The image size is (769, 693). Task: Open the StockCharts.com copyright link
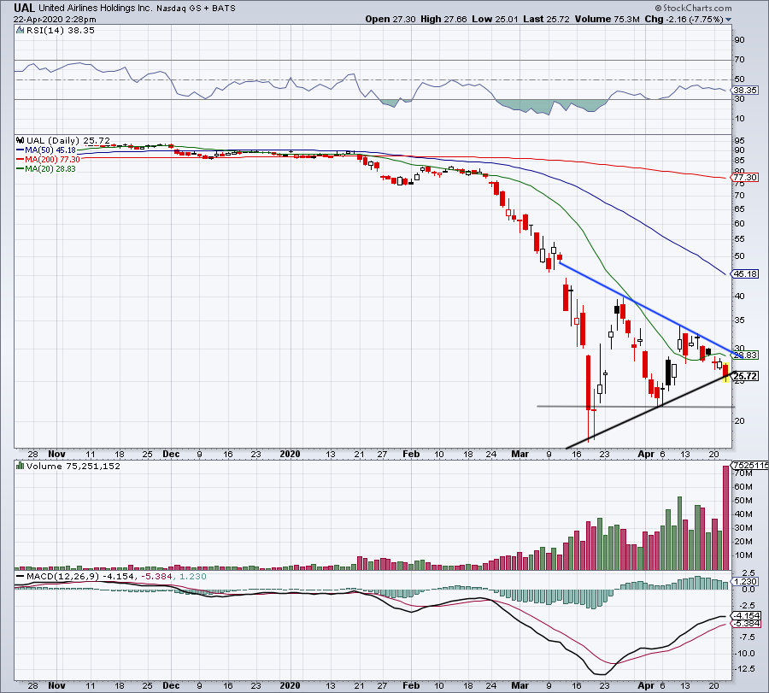693,8
